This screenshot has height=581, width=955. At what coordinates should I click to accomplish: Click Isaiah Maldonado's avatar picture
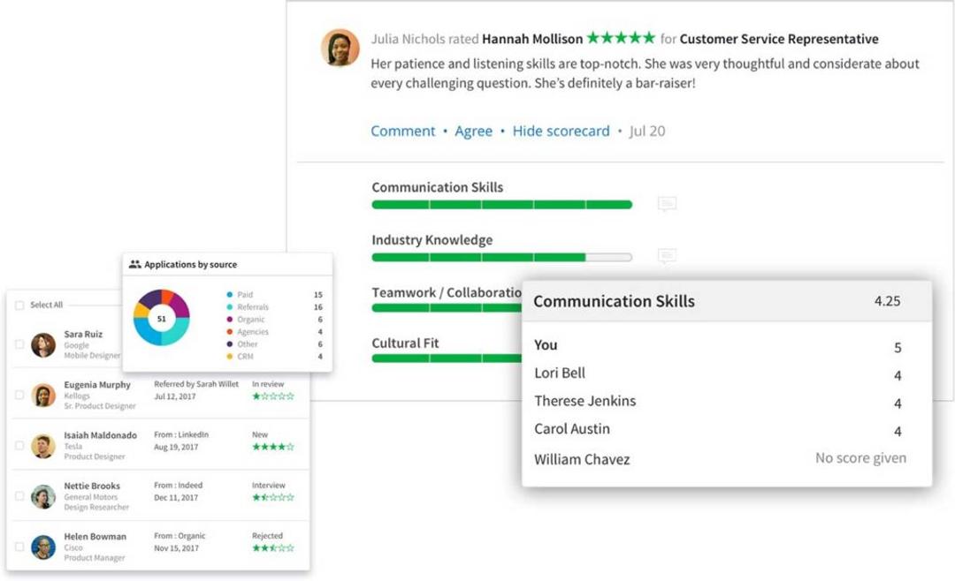(x=43, y=446)
